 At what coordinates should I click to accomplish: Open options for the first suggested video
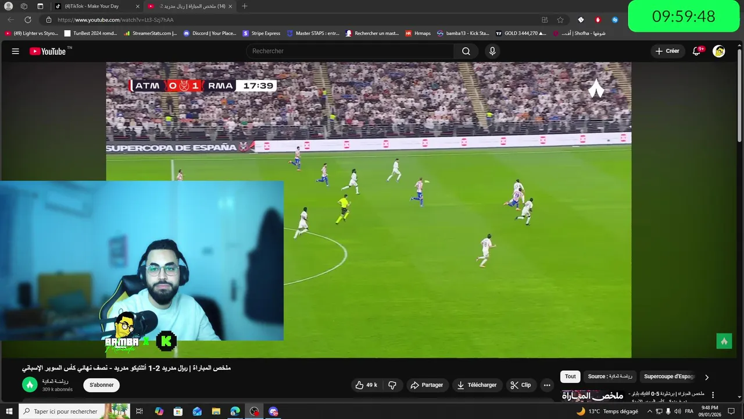(713, 395)
